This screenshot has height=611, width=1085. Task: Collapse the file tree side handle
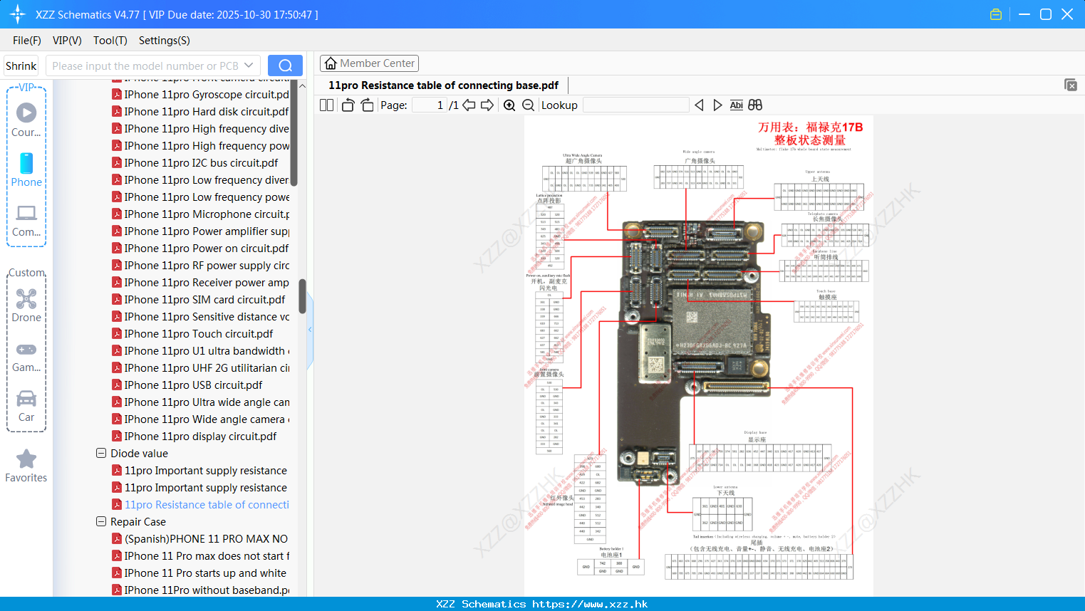coord(310,330)
